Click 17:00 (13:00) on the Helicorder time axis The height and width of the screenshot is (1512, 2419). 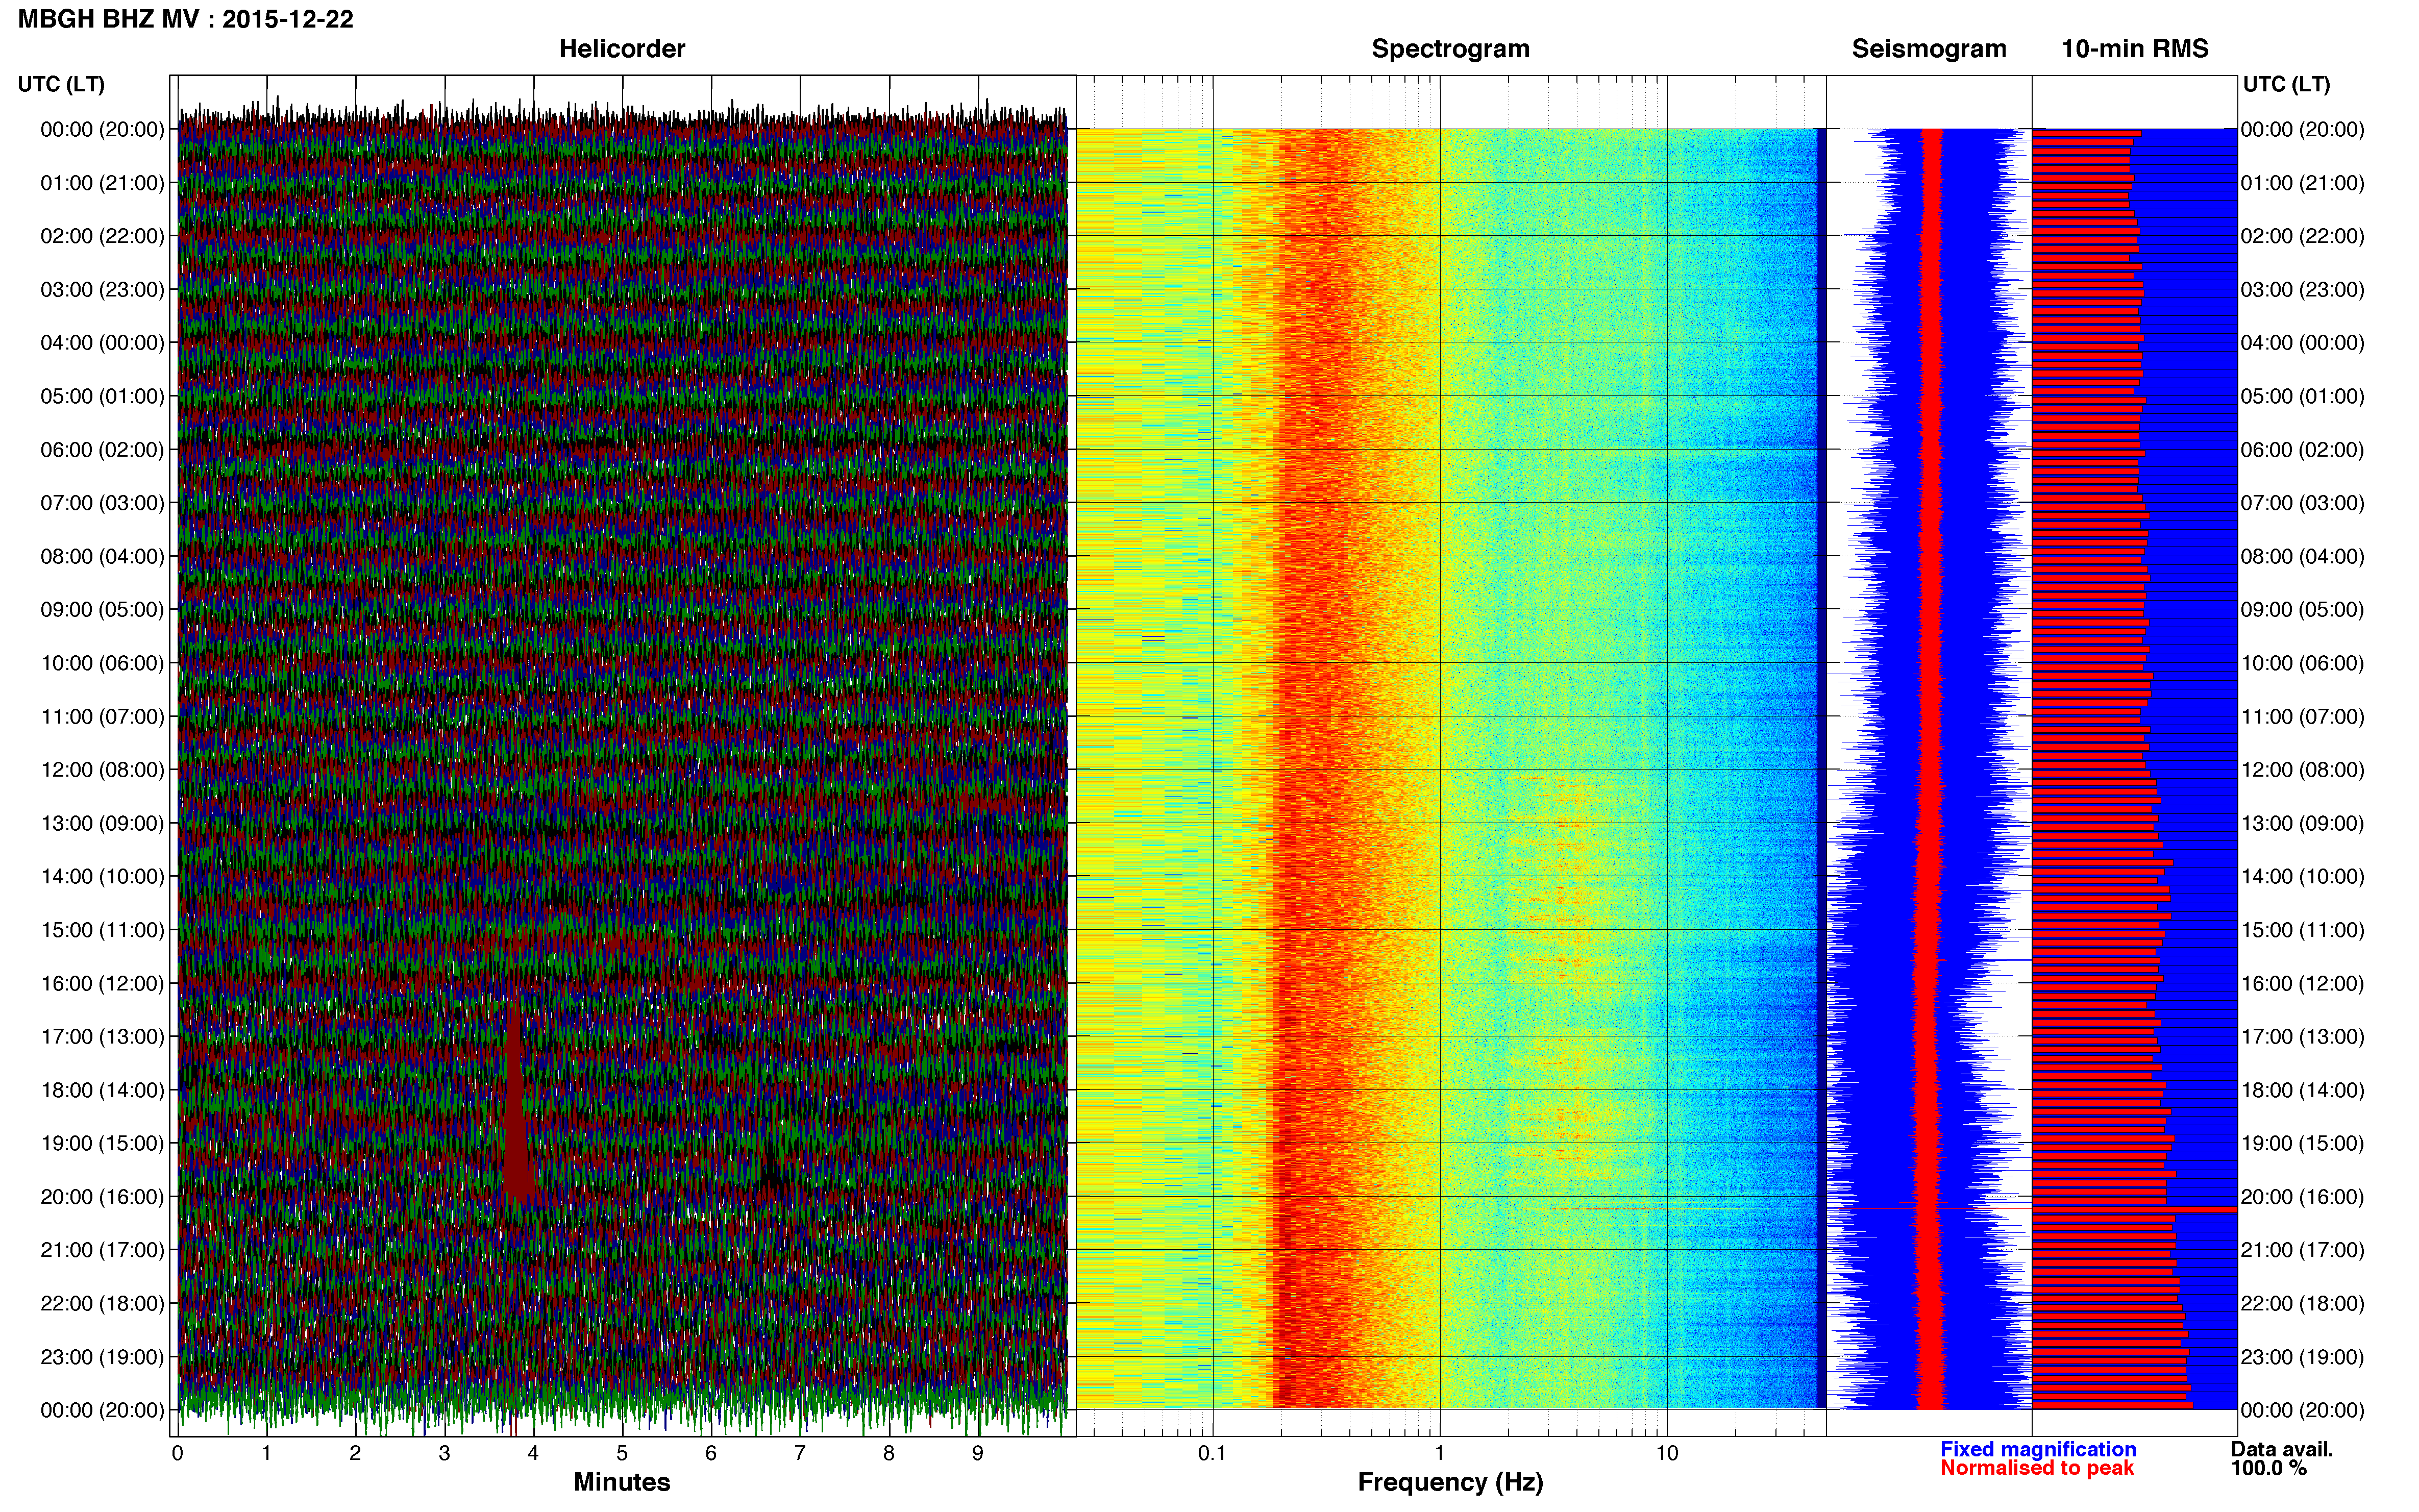tap(102, 1037)
